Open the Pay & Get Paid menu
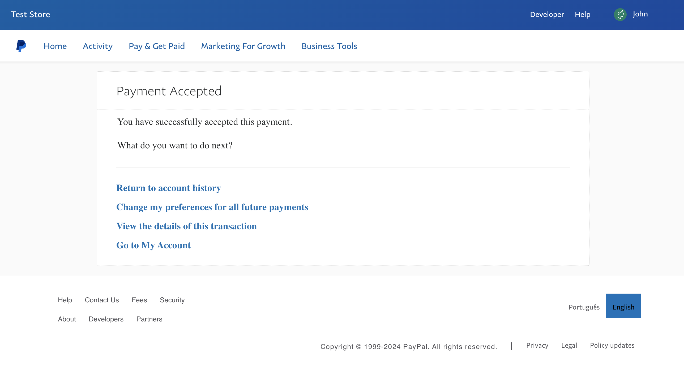Image resolution: width=684 pixels, height=389 pixels. pos(157,46)
